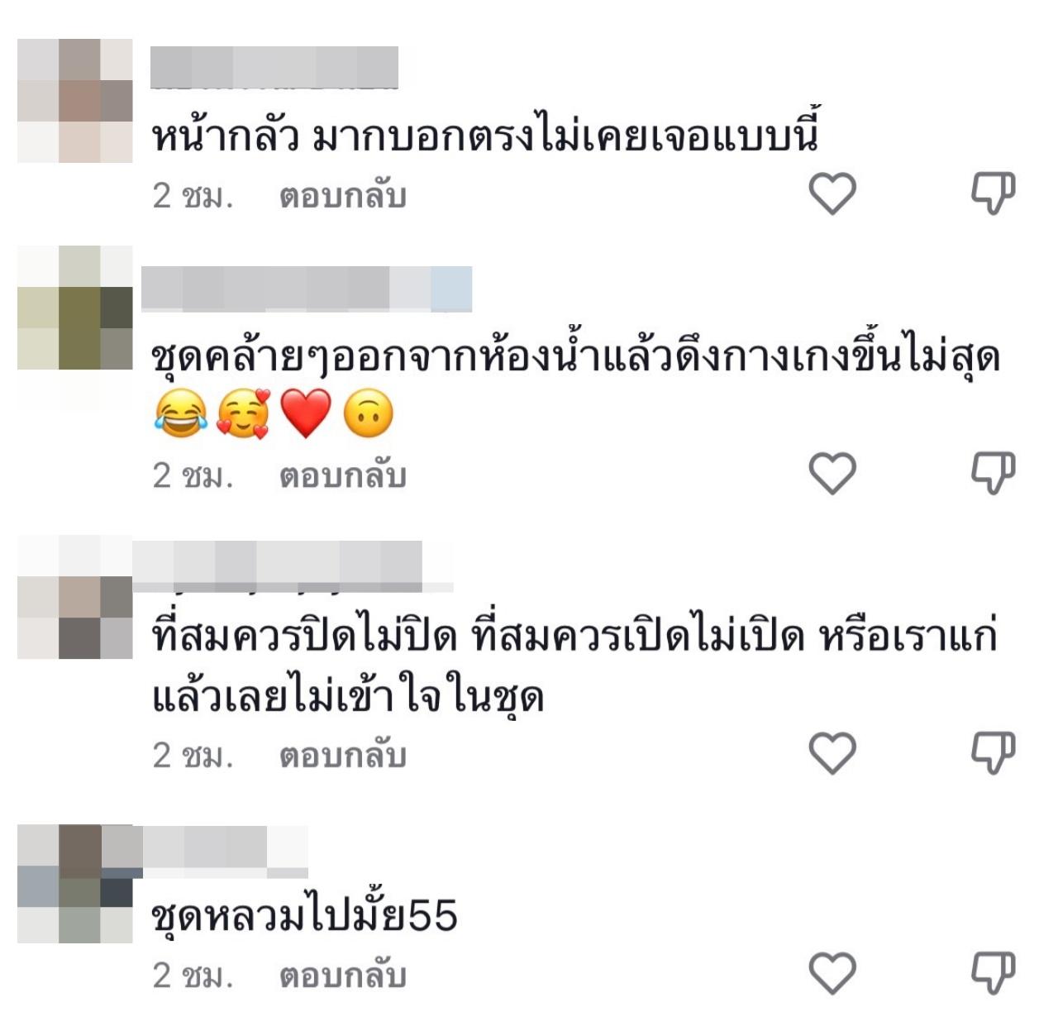Screen dimensions: 1058x1026
Task: Like the ชุดหลวมไปมั้ย55 comment
Action: pos(832,973)
